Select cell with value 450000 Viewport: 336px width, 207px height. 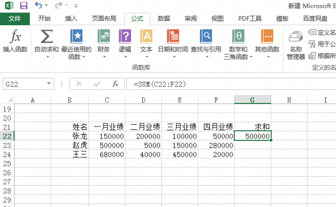pyautogui.click(x=180, y=154)
